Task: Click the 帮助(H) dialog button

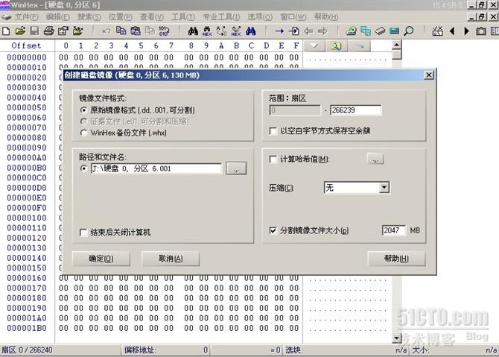Action: (x=396, y=259)
